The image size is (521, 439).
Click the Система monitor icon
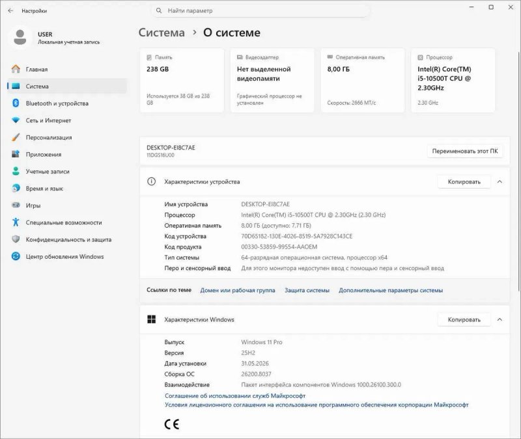16,86
